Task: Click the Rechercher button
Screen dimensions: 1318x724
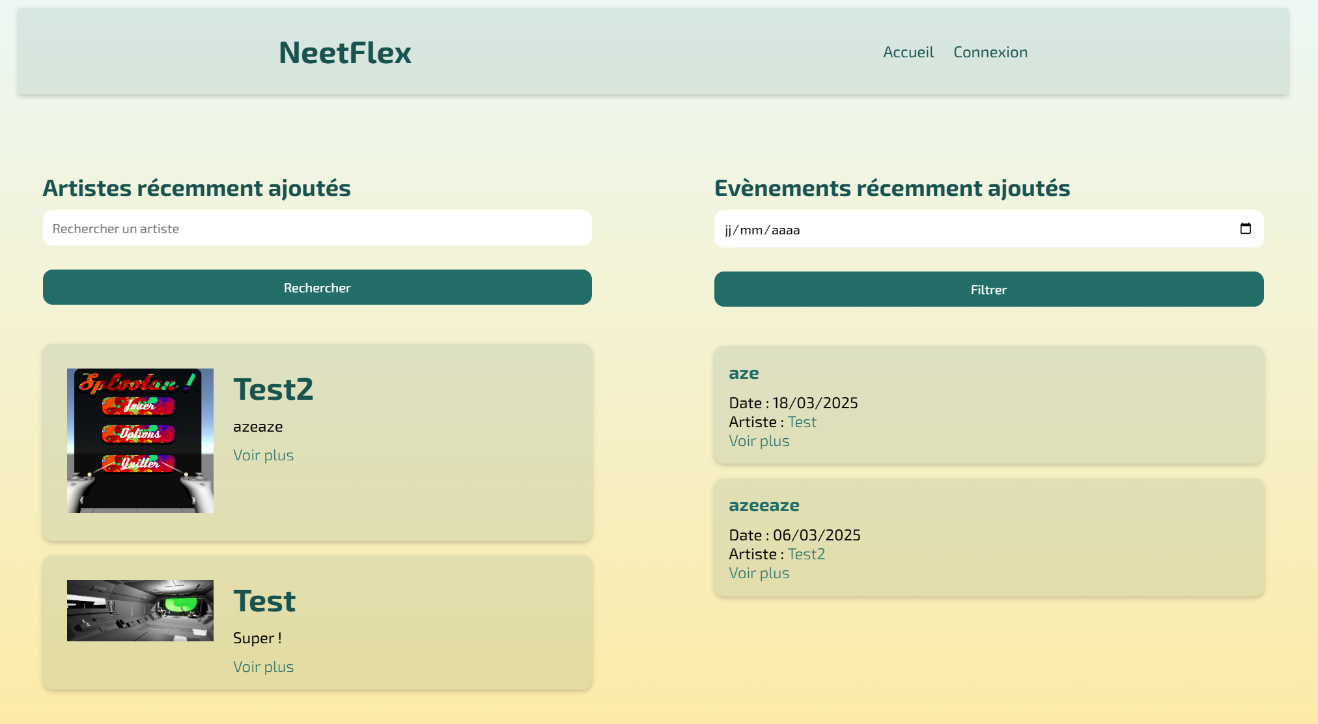Action: (317, 287)
